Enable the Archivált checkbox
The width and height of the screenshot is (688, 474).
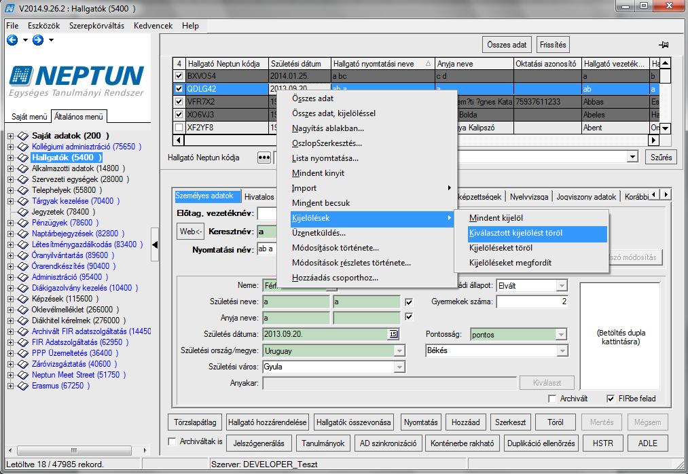552,399
